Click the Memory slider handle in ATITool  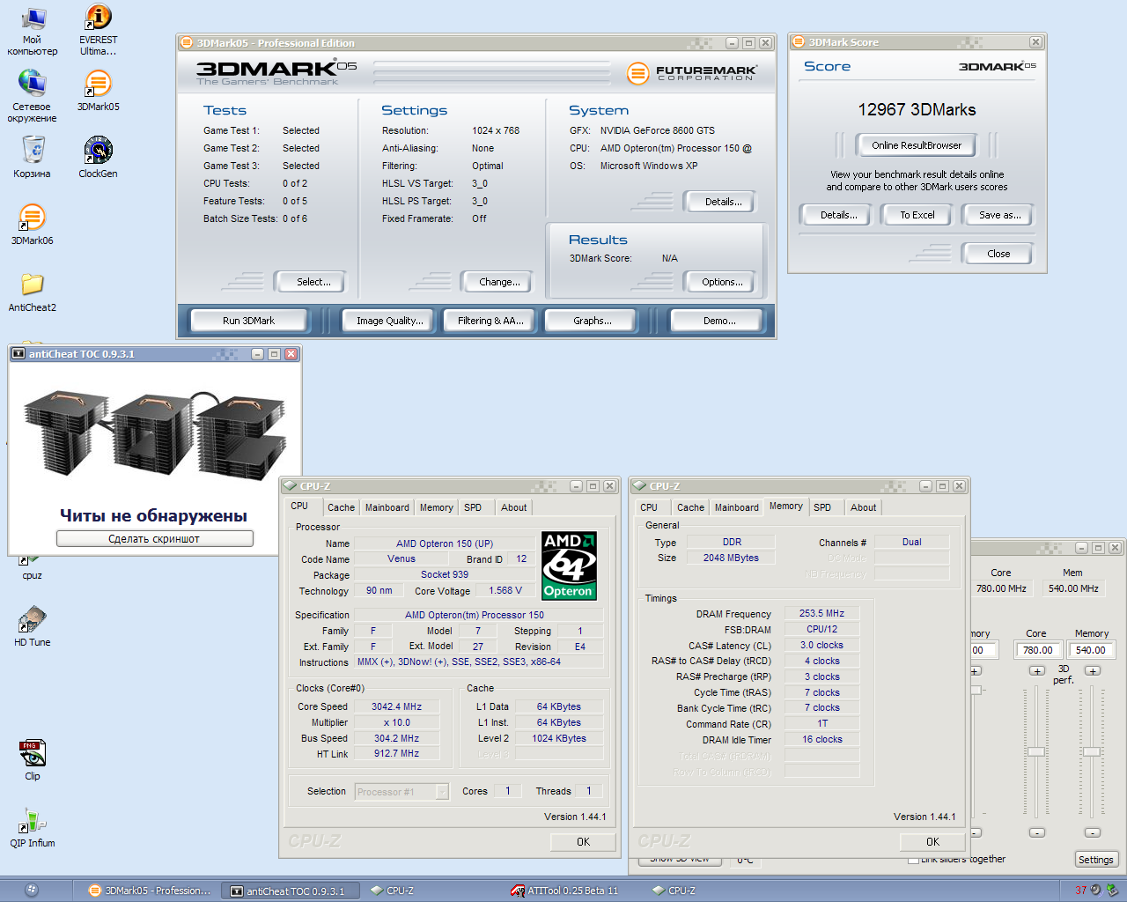click(x=1092, y=751)
